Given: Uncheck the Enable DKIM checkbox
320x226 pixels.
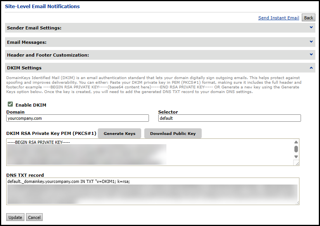Looking at the screenshot, I should pos(10,104).
